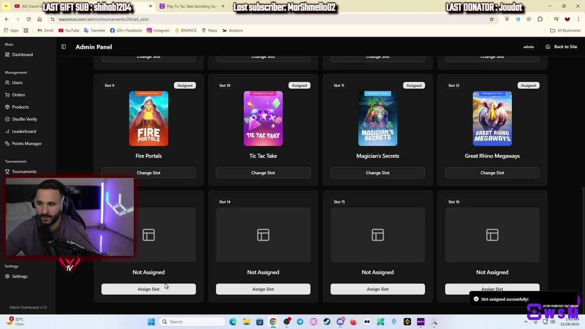Open the Facebook bookmark

[126, 31]
